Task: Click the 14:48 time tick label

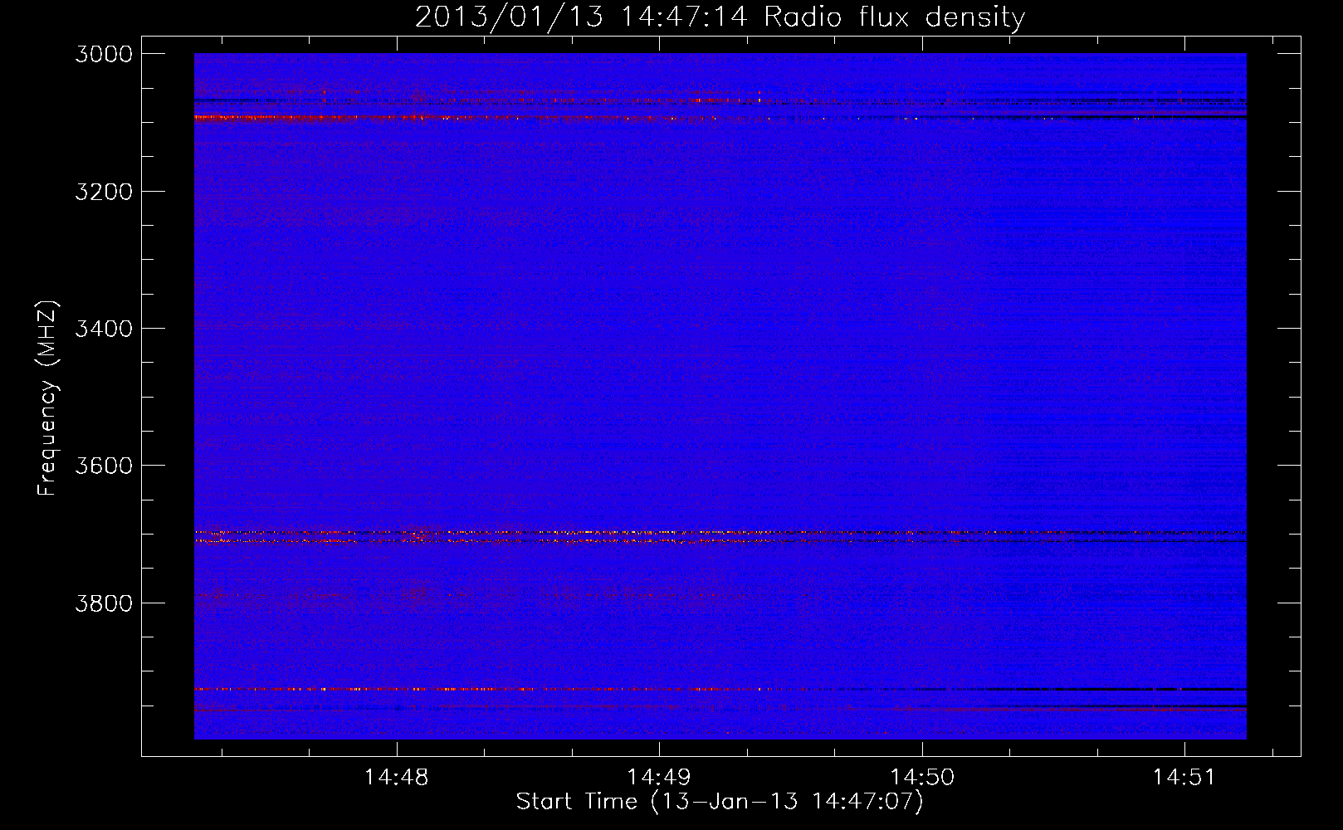Action: pos(397,778)
